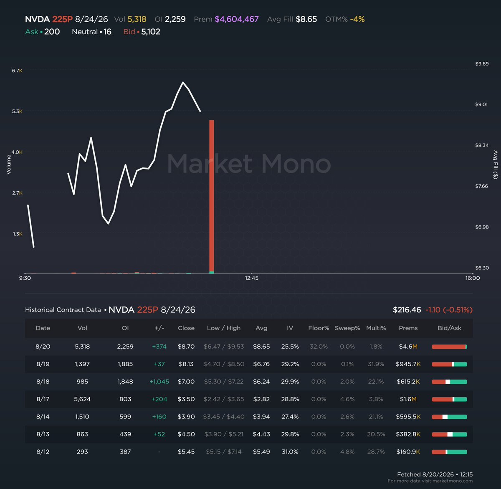
Task: Click the Ask 200 legend entry
Action: point(42,32)
